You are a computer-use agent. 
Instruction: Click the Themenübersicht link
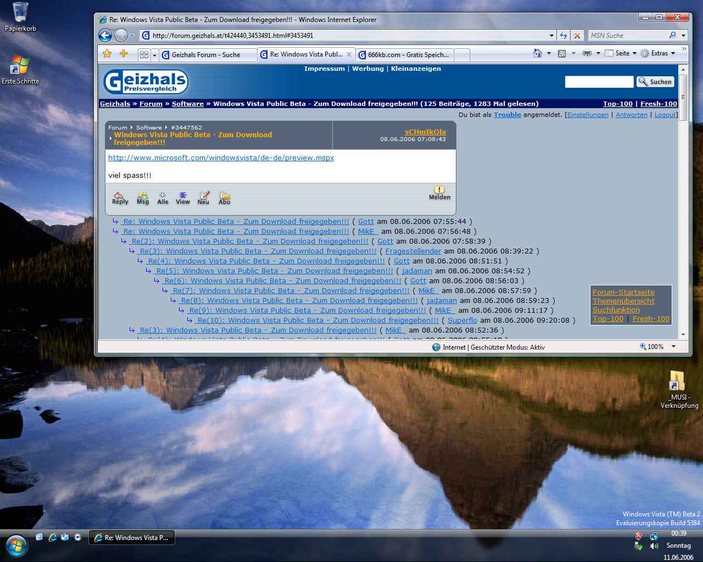(x=623, y=301)
